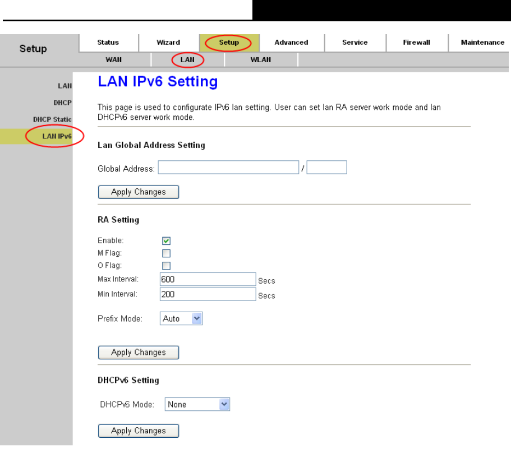Open the Service tab
The height and width of the screenshot is (449, 511).
click(355, 43)
